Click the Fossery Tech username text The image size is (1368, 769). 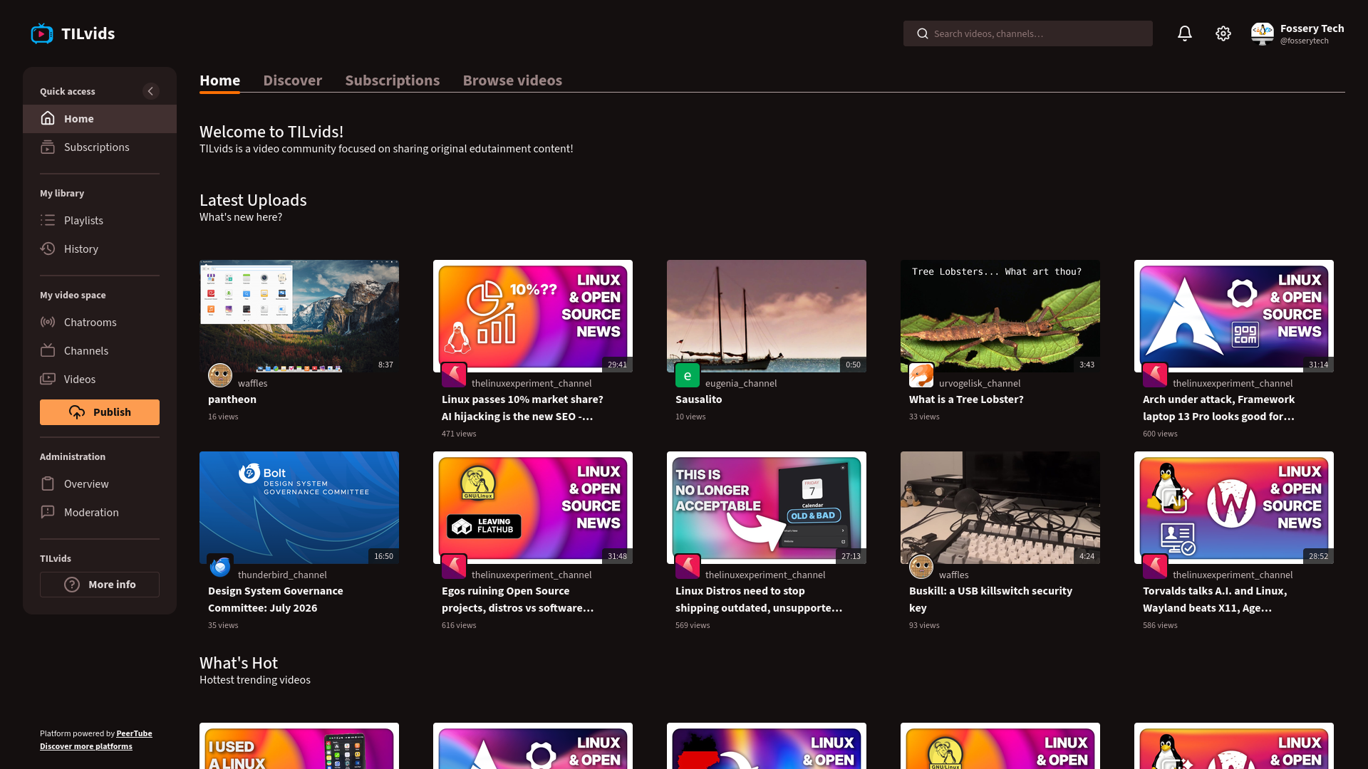coord(1312,28)
